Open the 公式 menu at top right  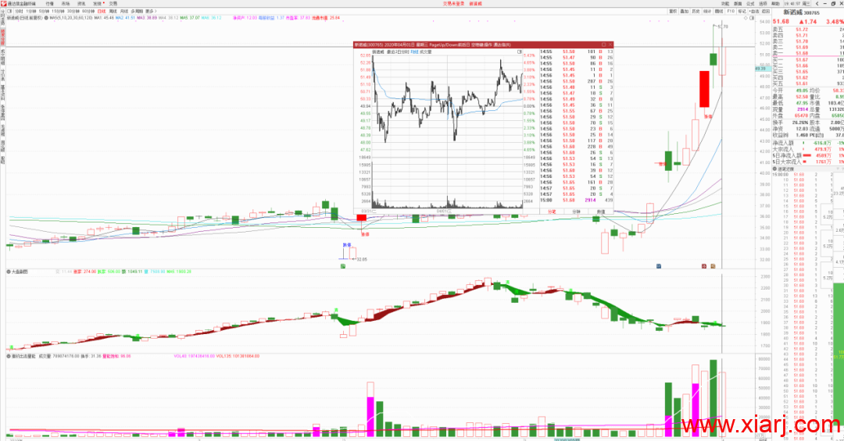(750, 4)
